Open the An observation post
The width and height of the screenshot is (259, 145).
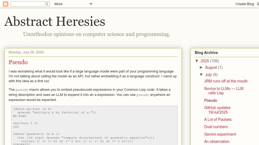coord(217,142)
